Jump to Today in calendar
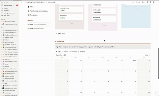 pyautogui.click(x=146, y=55)
